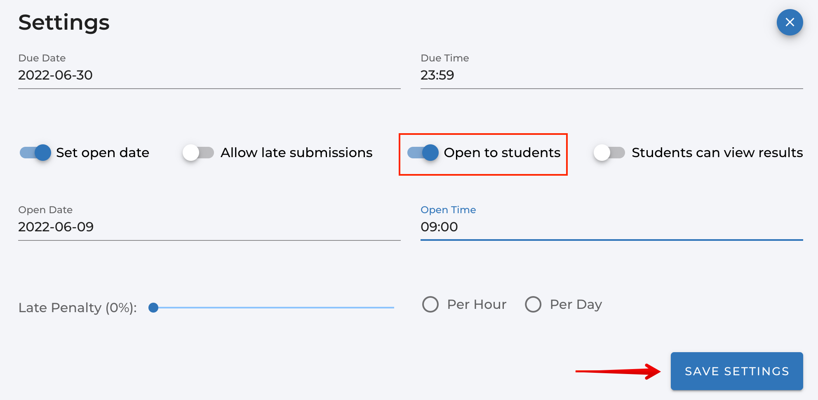Click the Due Date field showing 2022-06-30

(209, 75)
